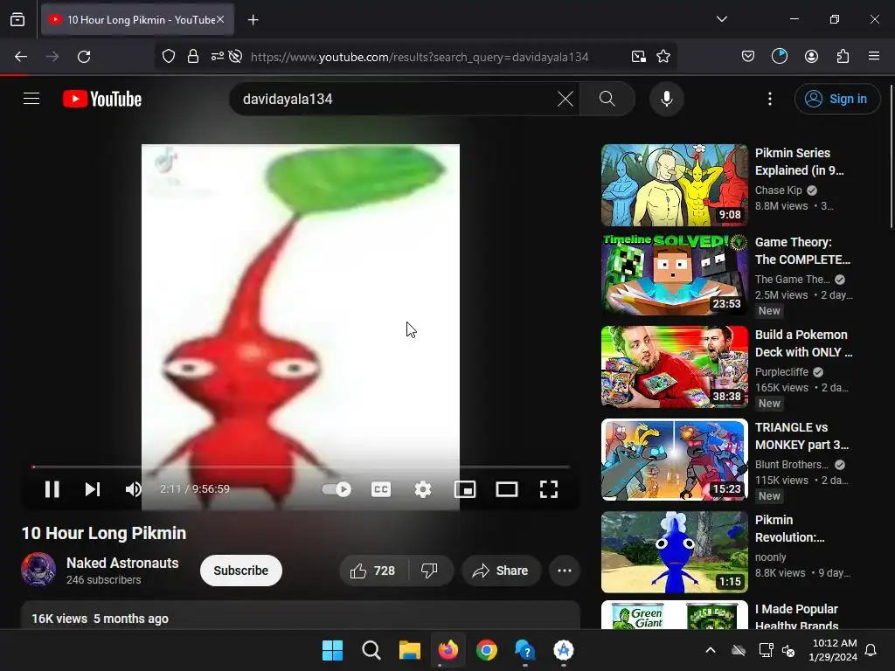The width and height of the screenshot is (895, 671).
Task: Select the 10 Hour Long Pikmin tab
Action: 137,20
